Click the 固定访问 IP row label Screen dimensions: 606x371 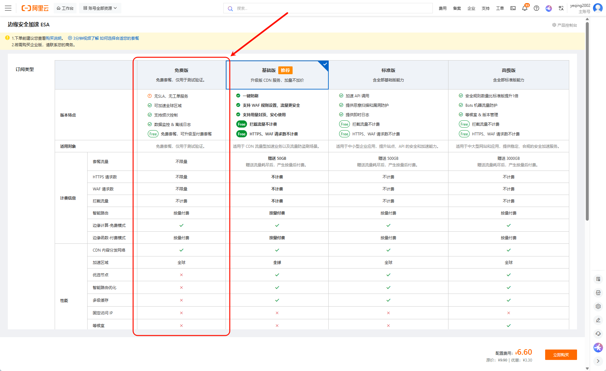pyautogui.click(x=103, y=313)
